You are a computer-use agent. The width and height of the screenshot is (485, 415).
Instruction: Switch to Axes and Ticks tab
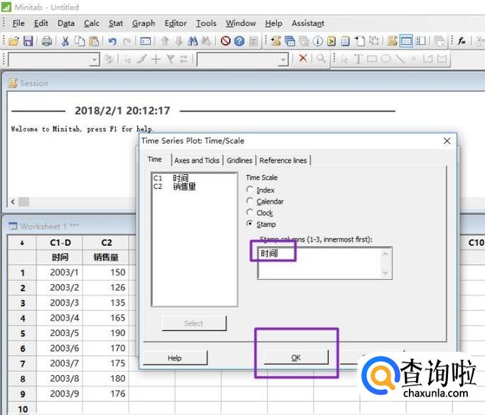click(x=197, y=161)
